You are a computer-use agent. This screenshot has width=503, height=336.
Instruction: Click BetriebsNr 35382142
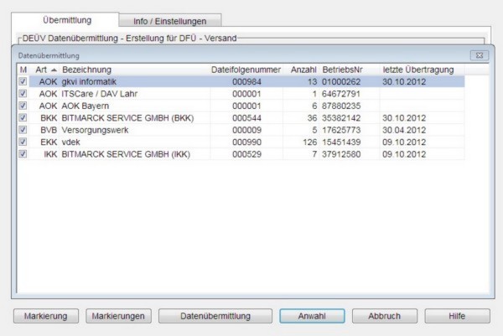[x=341, y=118]
